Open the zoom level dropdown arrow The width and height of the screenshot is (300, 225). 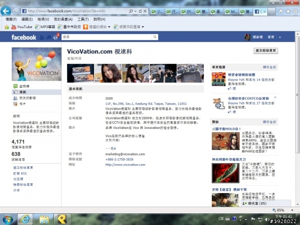click(x=292, y=210)
